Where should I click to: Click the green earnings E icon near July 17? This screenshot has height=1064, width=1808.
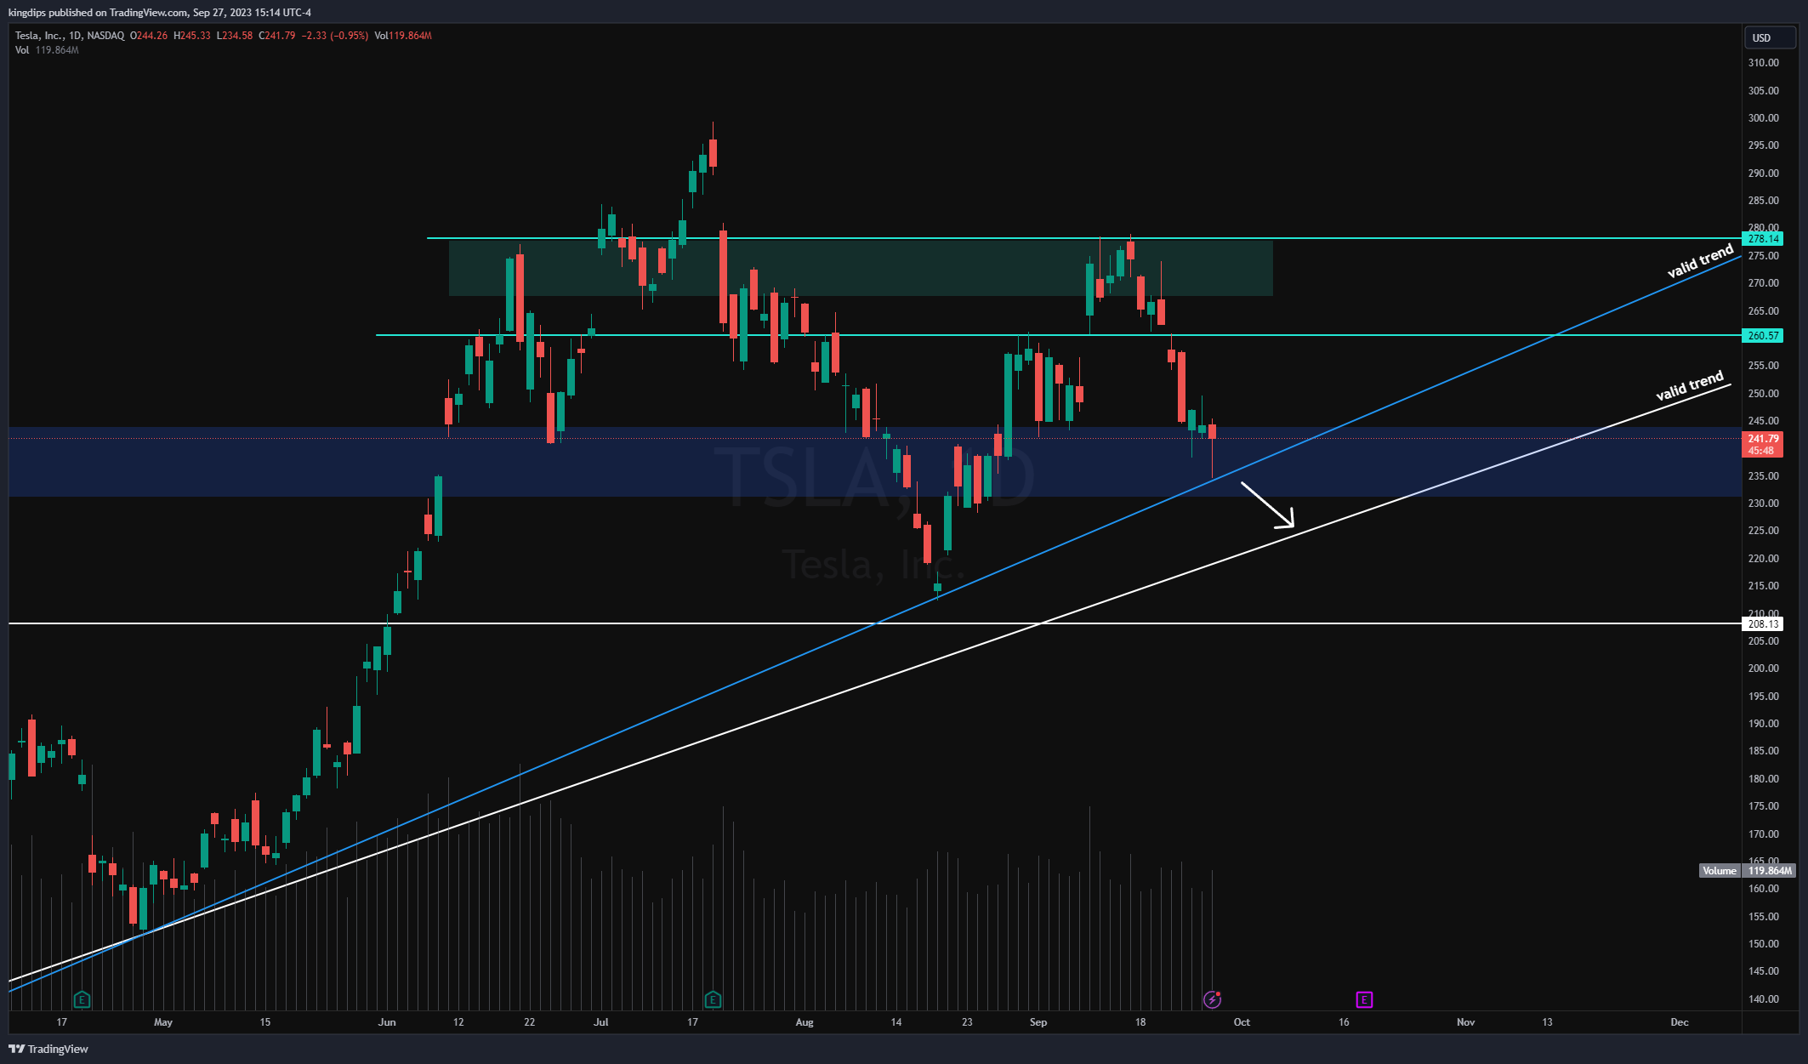click(x=713, y=999)
